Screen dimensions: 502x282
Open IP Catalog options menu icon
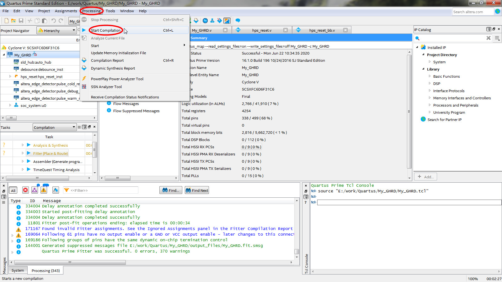point(497,38)
